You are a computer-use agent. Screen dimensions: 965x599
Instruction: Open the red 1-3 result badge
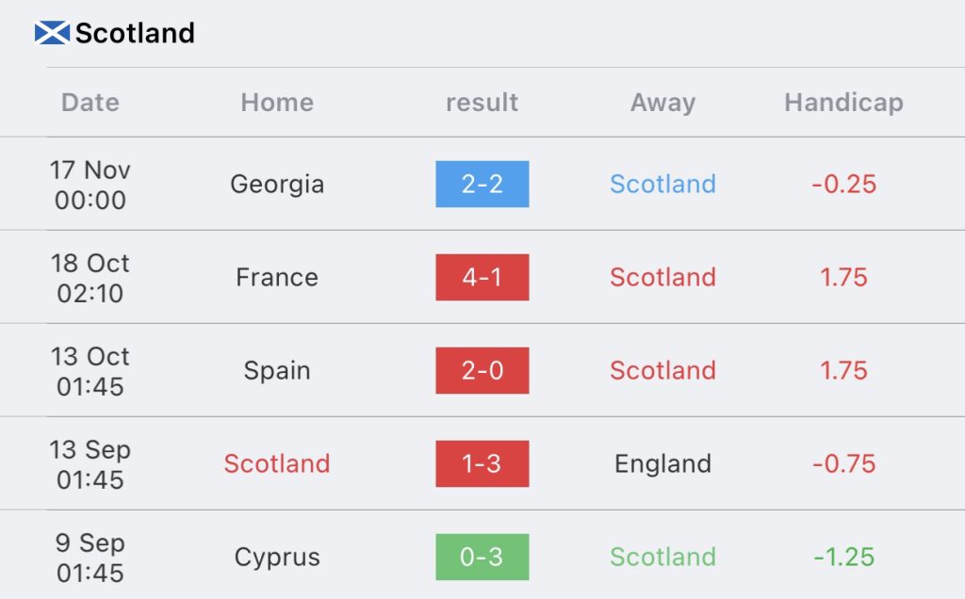coord(482,463)
